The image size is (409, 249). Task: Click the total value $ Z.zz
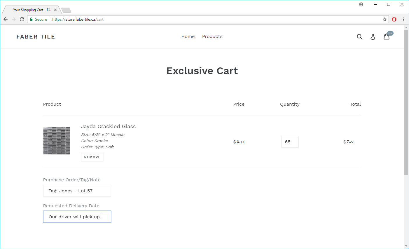pos(349,142)
